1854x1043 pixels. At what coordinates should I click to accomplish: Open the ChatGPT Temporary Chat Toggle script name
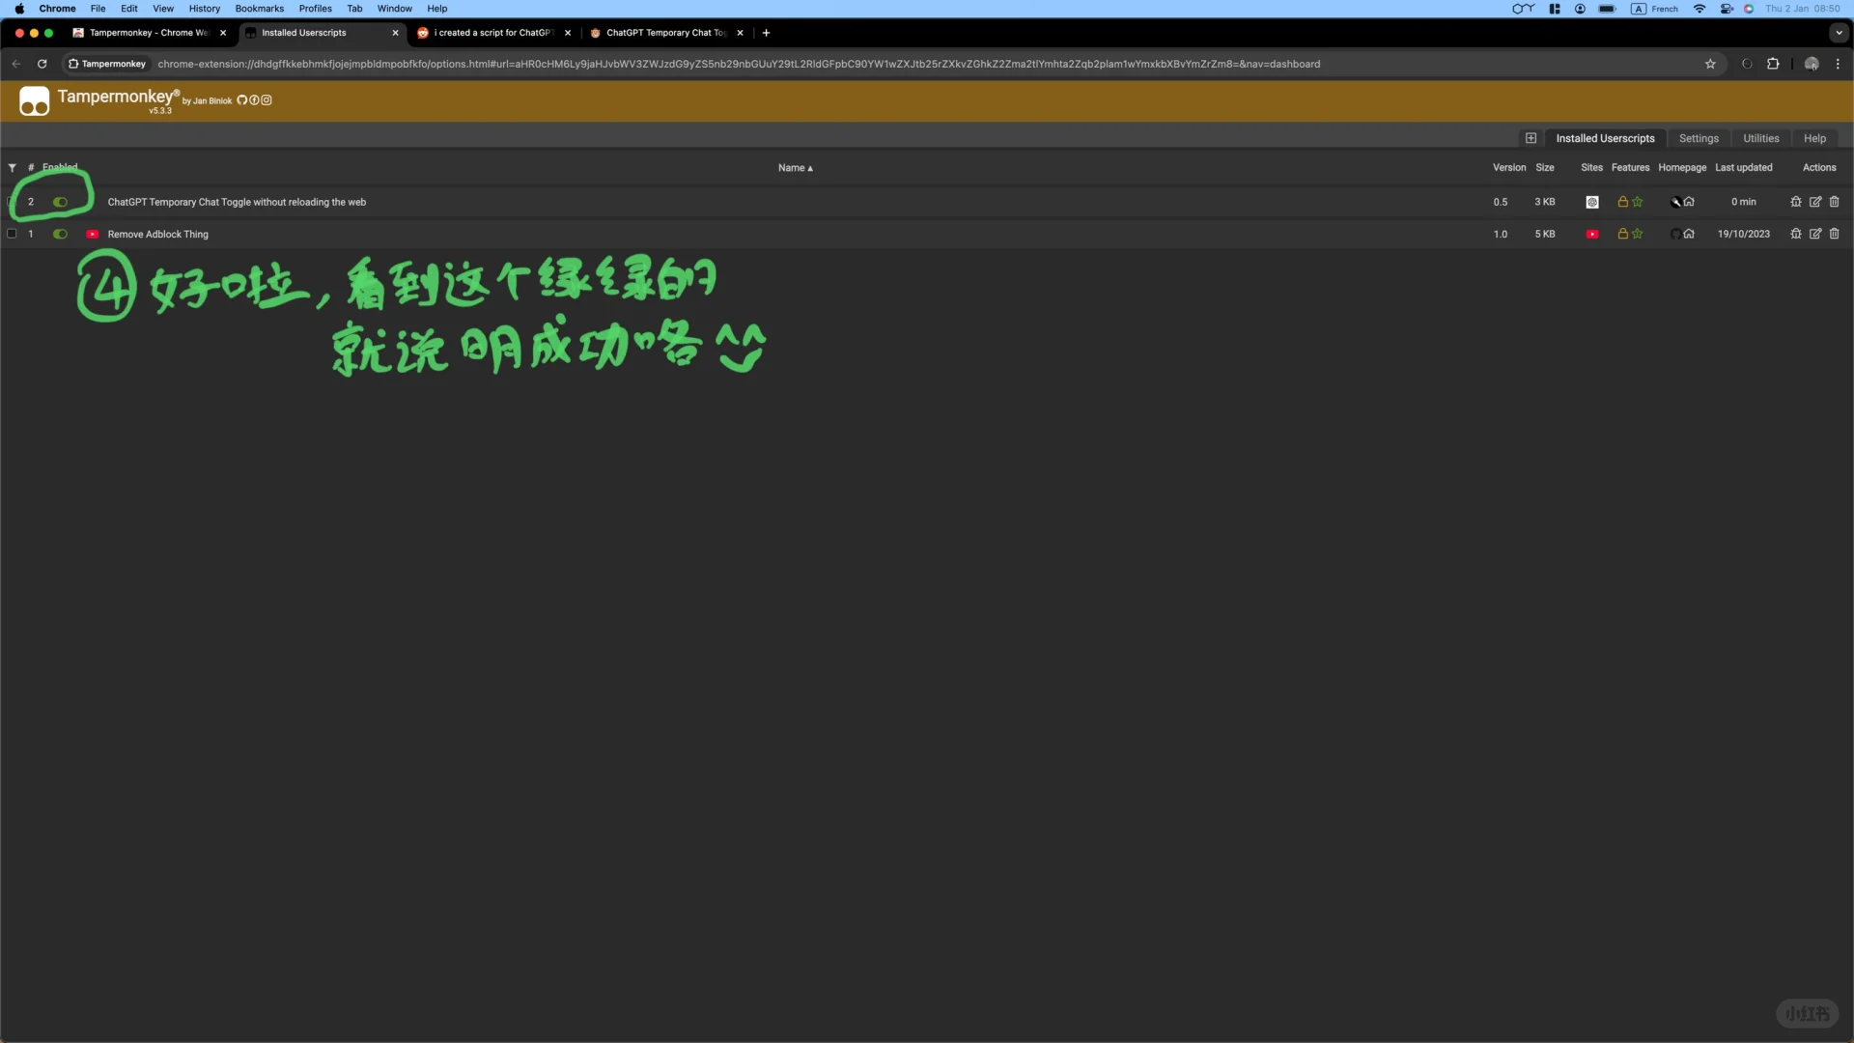coord(237,202)
